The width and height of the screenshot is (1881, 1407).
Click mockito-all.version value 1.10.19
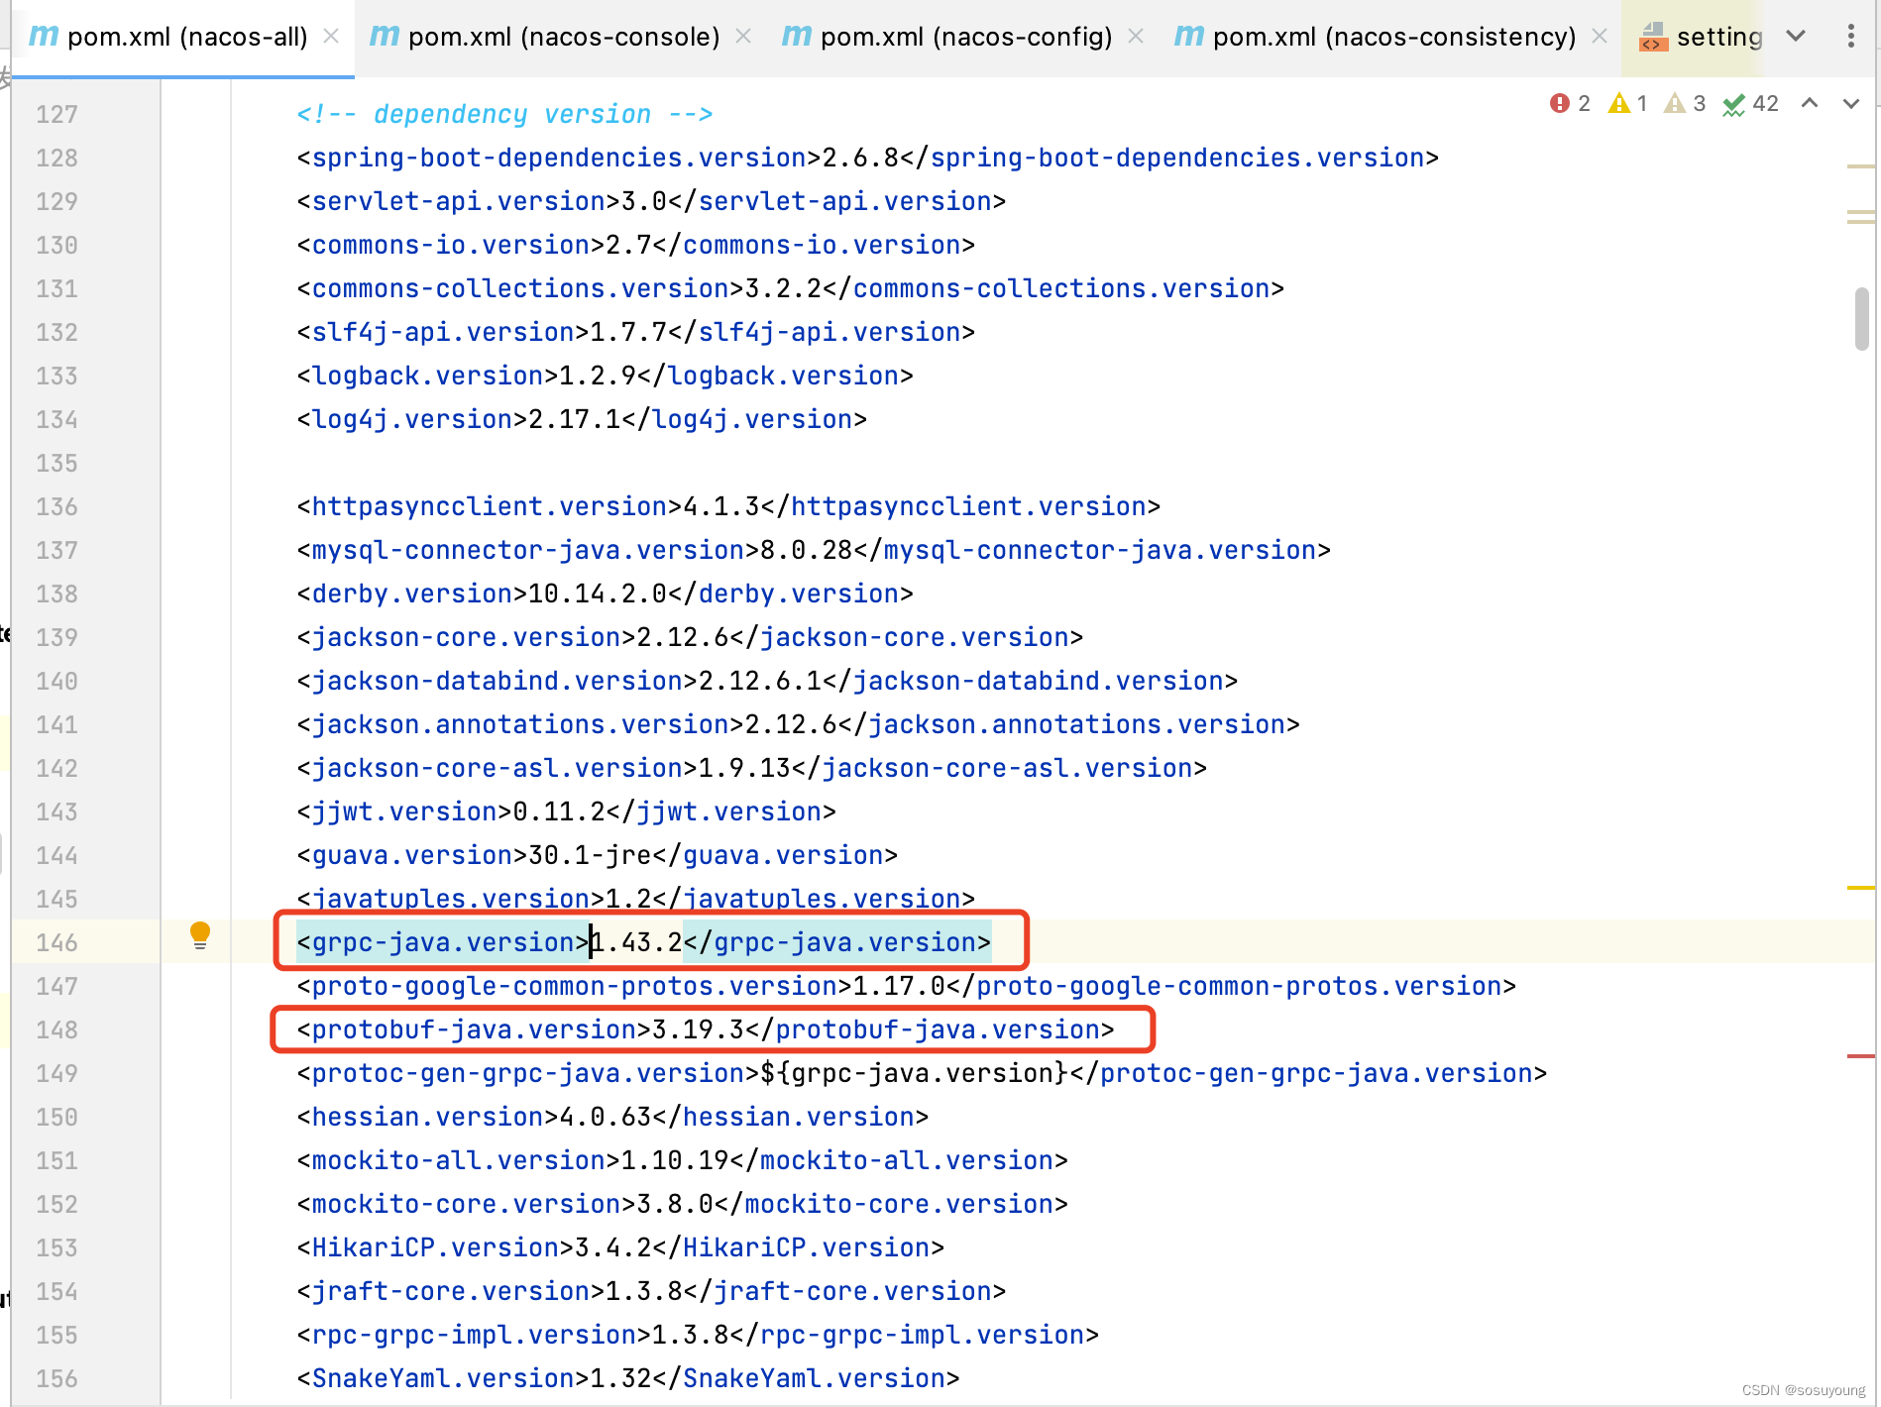[x=676, y=1160]
